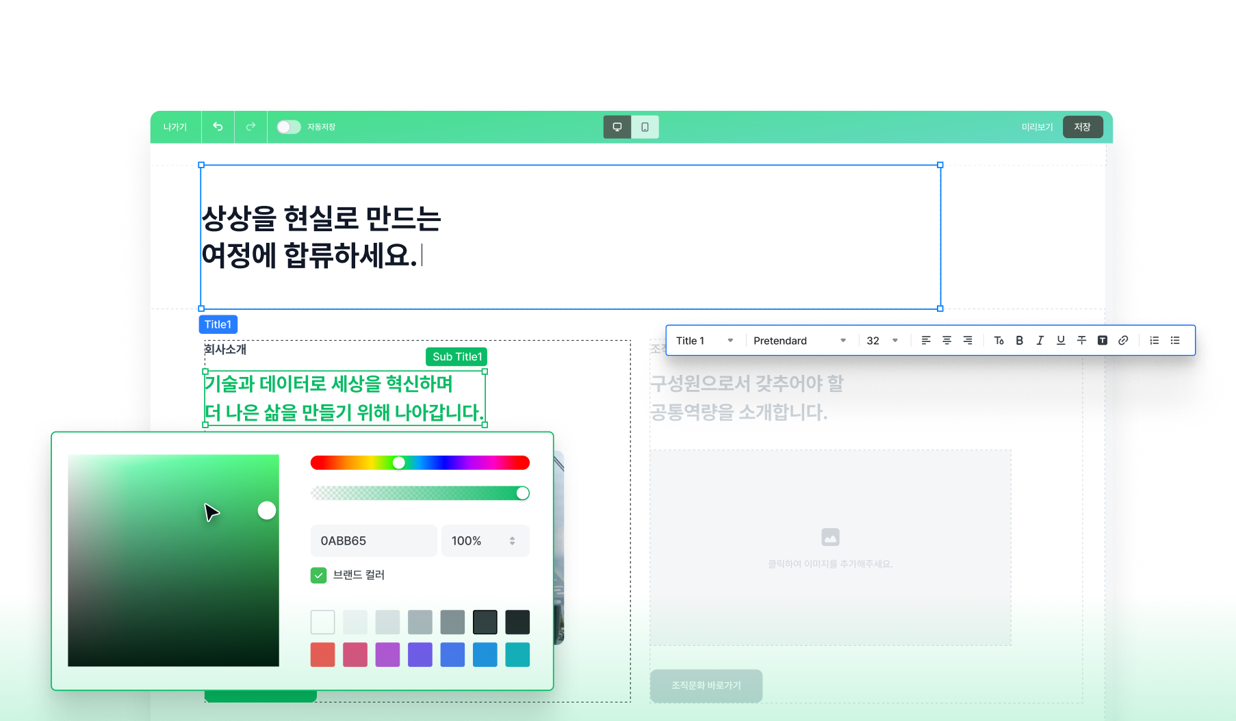Viewport: 1236px width, 721px height.
Task: Click the 조직문화 바로가기 button
Action: [x=706, y=685]
